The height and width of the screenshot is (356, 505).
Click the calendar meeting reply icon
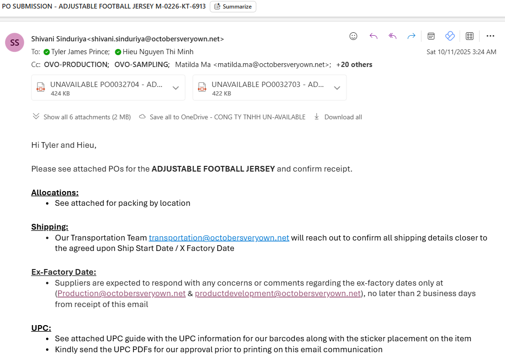[x=431, y=36]
